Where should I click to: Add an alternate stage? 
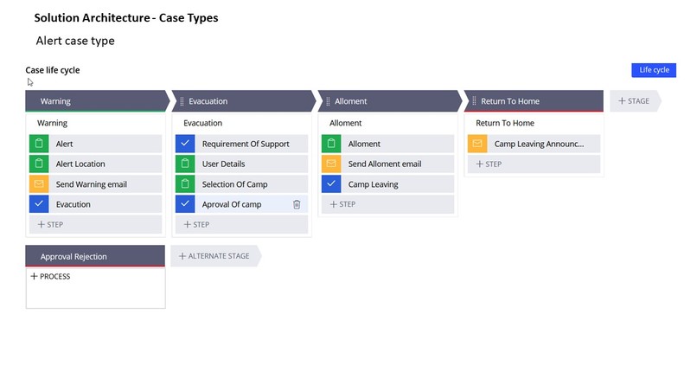tap(214, 256)
